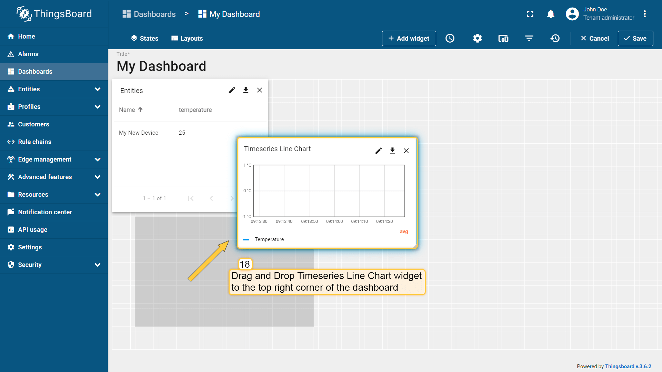The height and width of the screenshot is (372, 662).
Task: Remove the Timeseries Line Chart widget
Action: pos(406,151)
